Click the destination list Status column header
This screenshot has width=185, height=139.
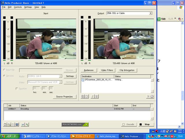[132, 76]
